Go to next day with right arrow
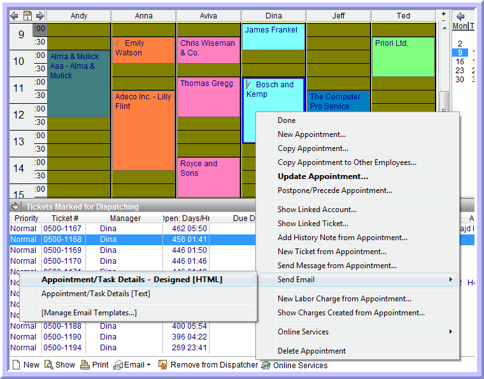 click(x=39, y=15)
